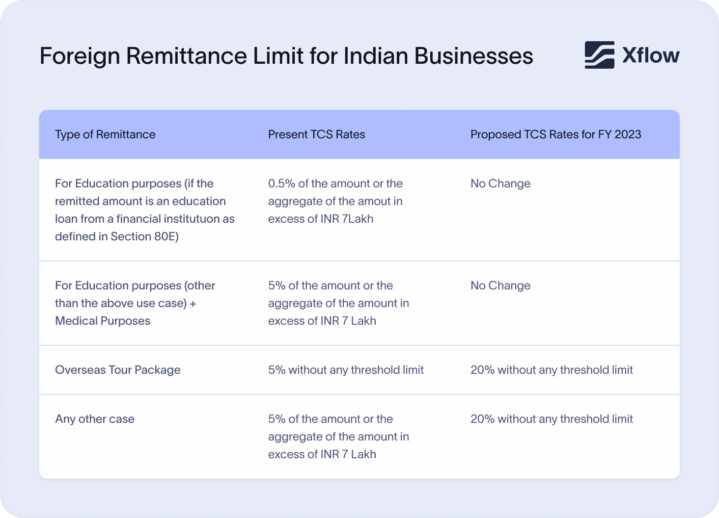Click the Medical Purposes row present rate
Screen dimensions: 719x518
pyautogui.click(x=338, y=303)
